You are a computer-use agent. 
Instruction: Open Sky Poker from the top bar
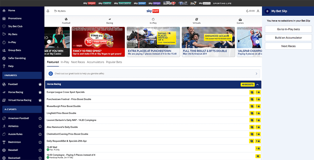point(140,3)
